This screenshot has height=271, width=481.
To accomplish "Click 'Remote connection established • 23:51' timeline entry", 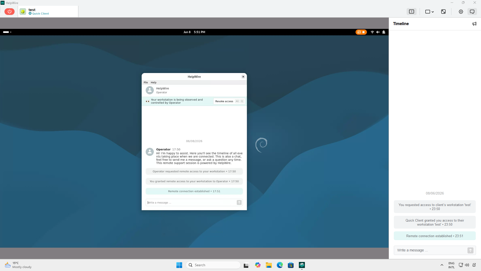I will [435, 236].
